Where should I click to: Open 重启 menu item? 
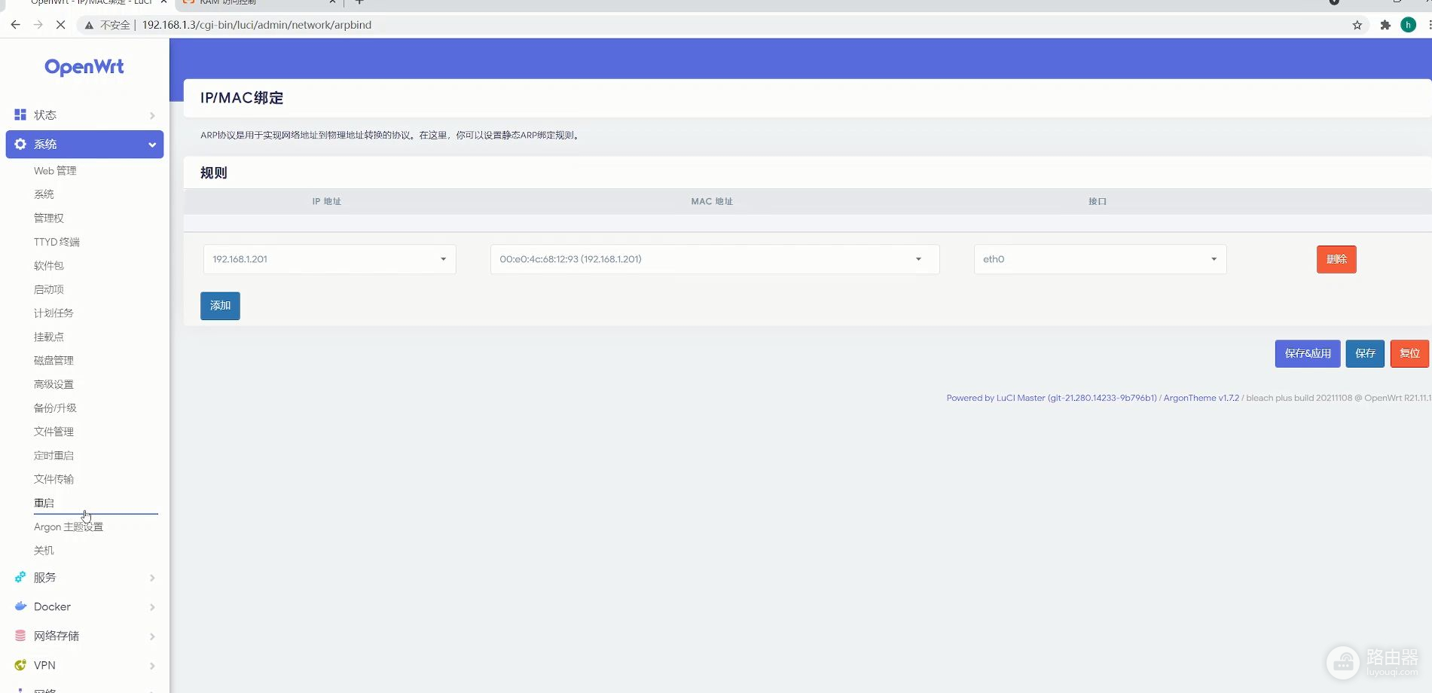44,503
